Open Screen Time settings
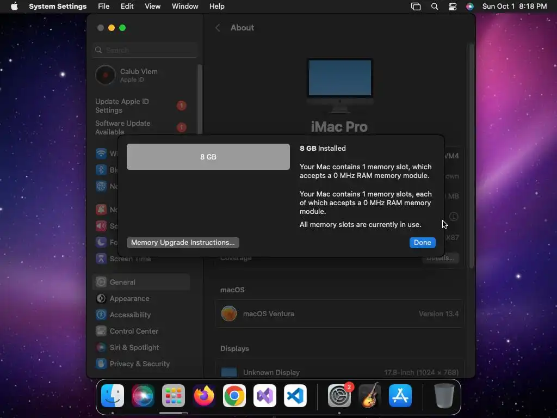The image size is (557, 418). (141, 259)
